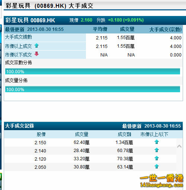Click the red down arrow beside 市價以下成交
The height and width of the screenshot is (190, 186).
click(36, 54)
